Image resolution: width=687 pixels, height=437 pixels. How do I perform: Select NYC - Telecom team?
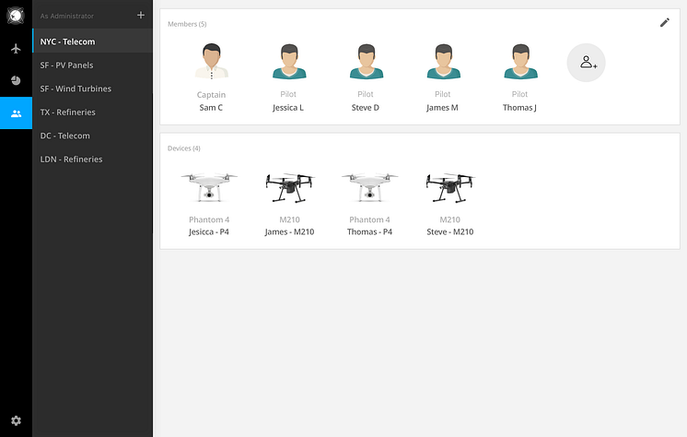point(92,41)
